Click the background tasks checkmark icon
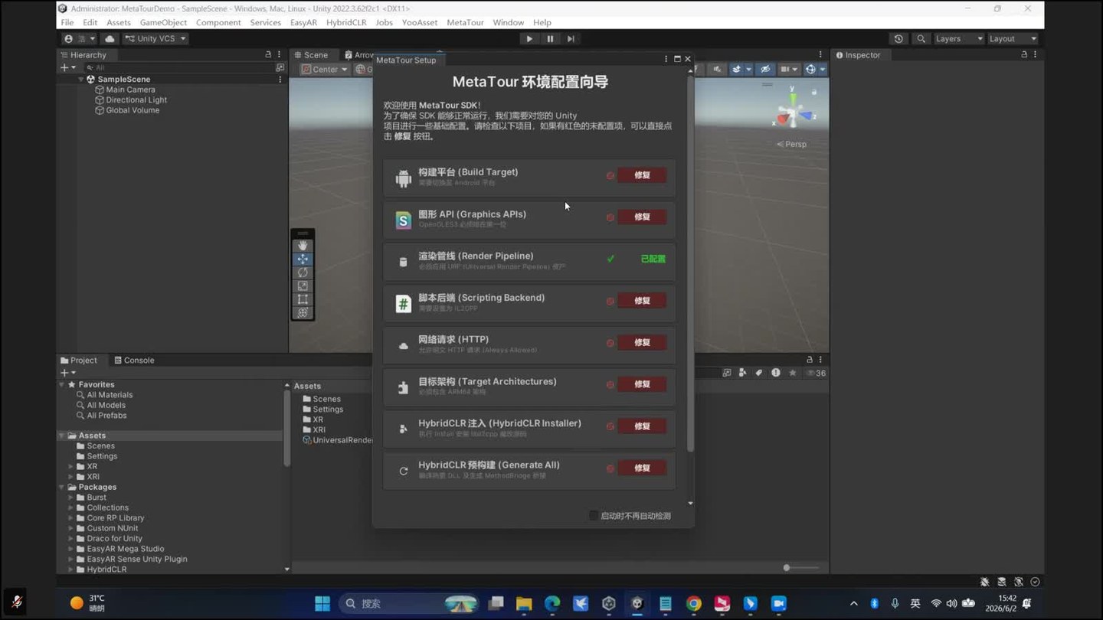Screen dimensions: 1103x620 (x=1036, y=582)
